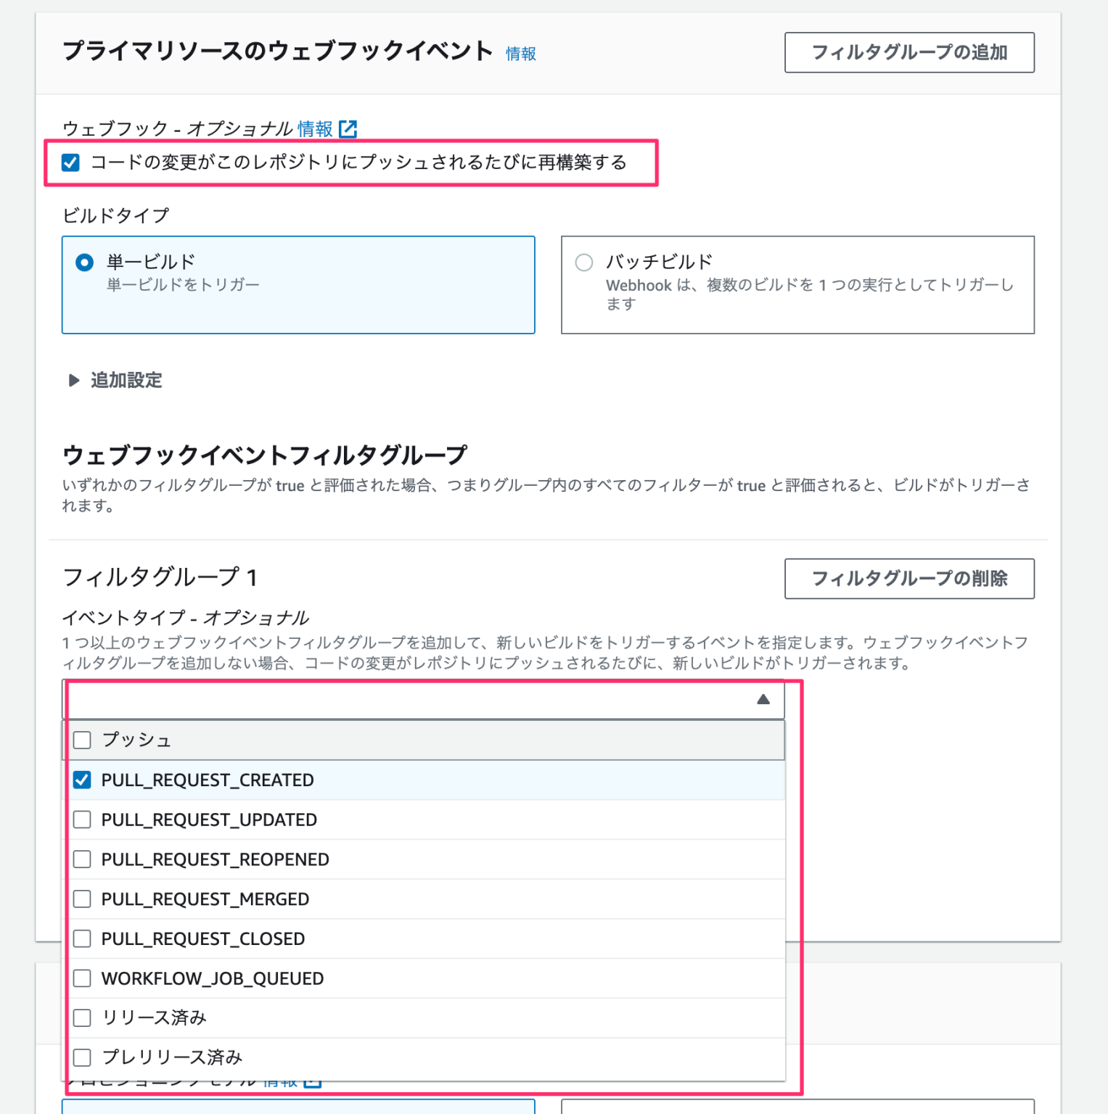The width and height of the screenshot is (1108, 1114).
Task: Select the リリース済み event
Action: point(82,1018)
